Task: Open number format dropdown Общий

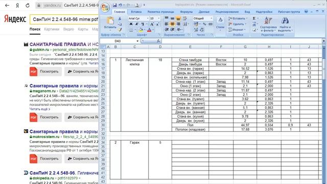Action: [x=211, y=18]
